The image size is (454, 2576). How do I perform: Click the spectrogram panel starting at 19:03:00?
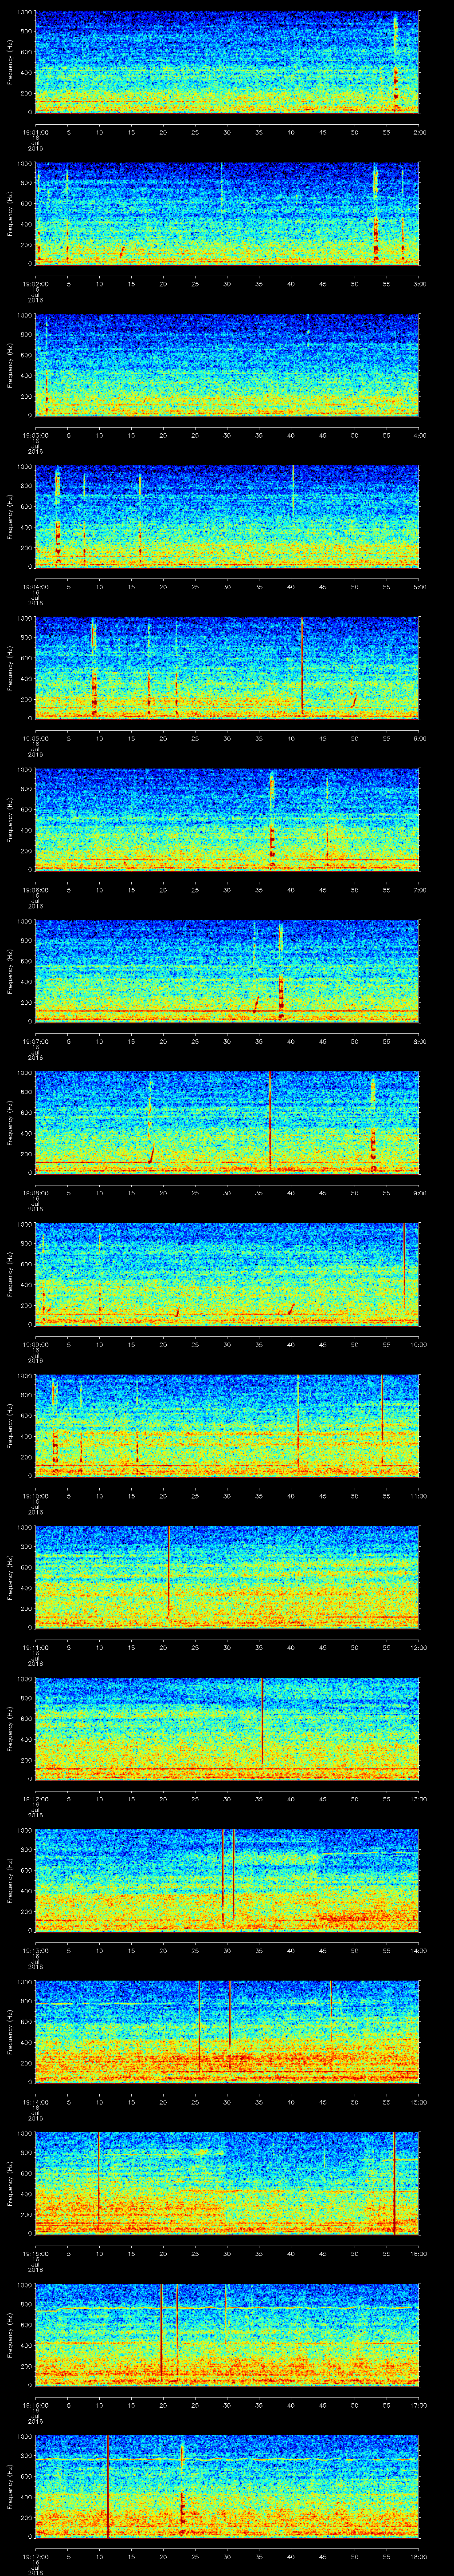pyautogui.click(x=227, y=365)
